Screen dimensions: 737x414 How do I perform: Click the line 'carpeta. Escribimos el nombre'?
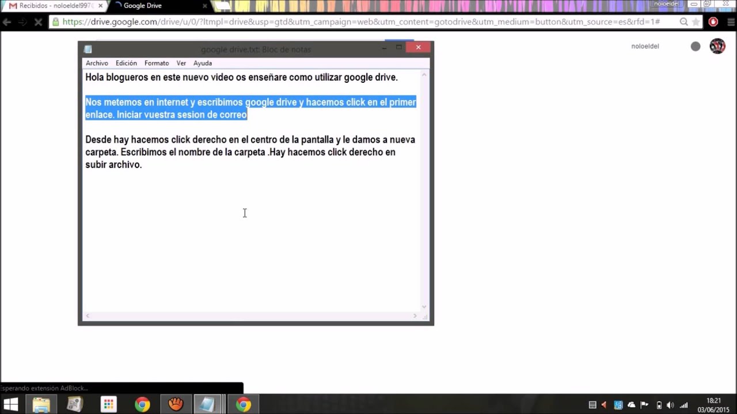(240, 152)
